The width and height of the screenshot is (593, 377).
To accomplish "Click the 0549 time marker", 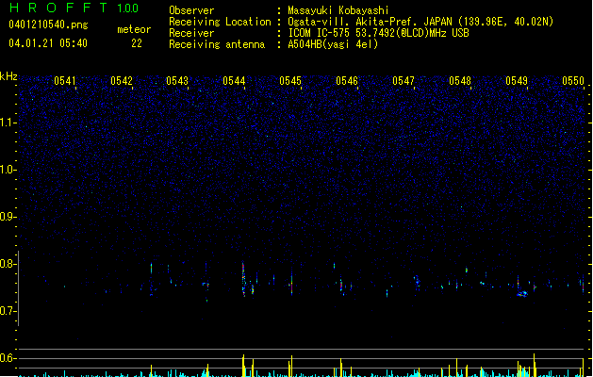I will [x=517, y=81].
